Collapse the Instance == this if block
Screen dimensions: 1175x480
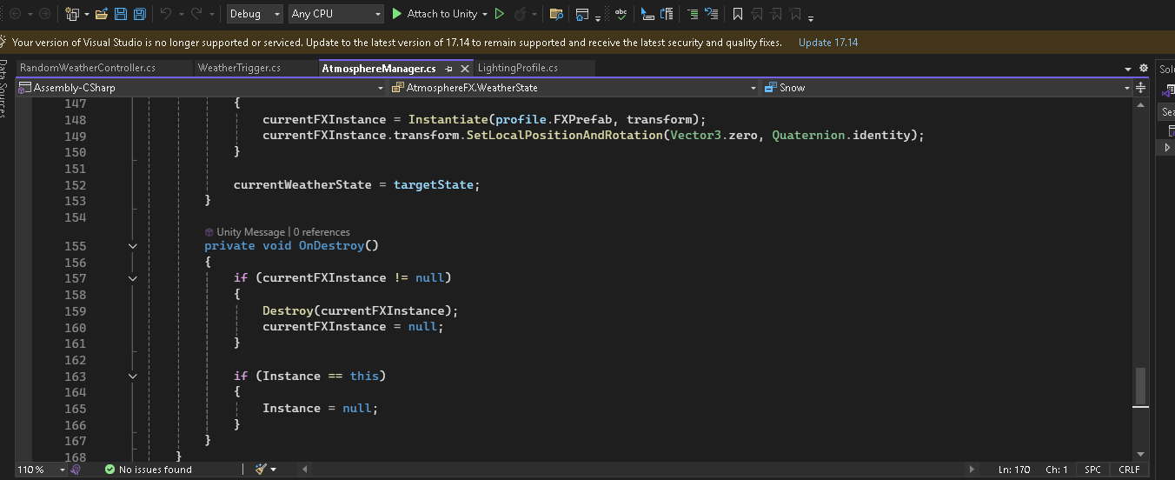132,377
